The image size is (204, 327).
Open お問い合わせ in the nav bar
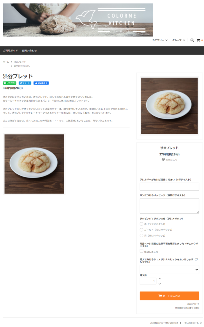pyautogui.click(x=29, y=51)
